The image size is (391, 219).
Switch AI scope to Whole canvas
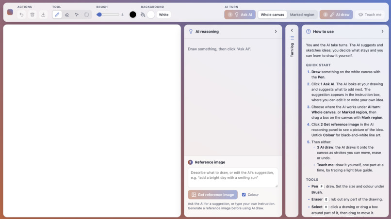[272, 15]
